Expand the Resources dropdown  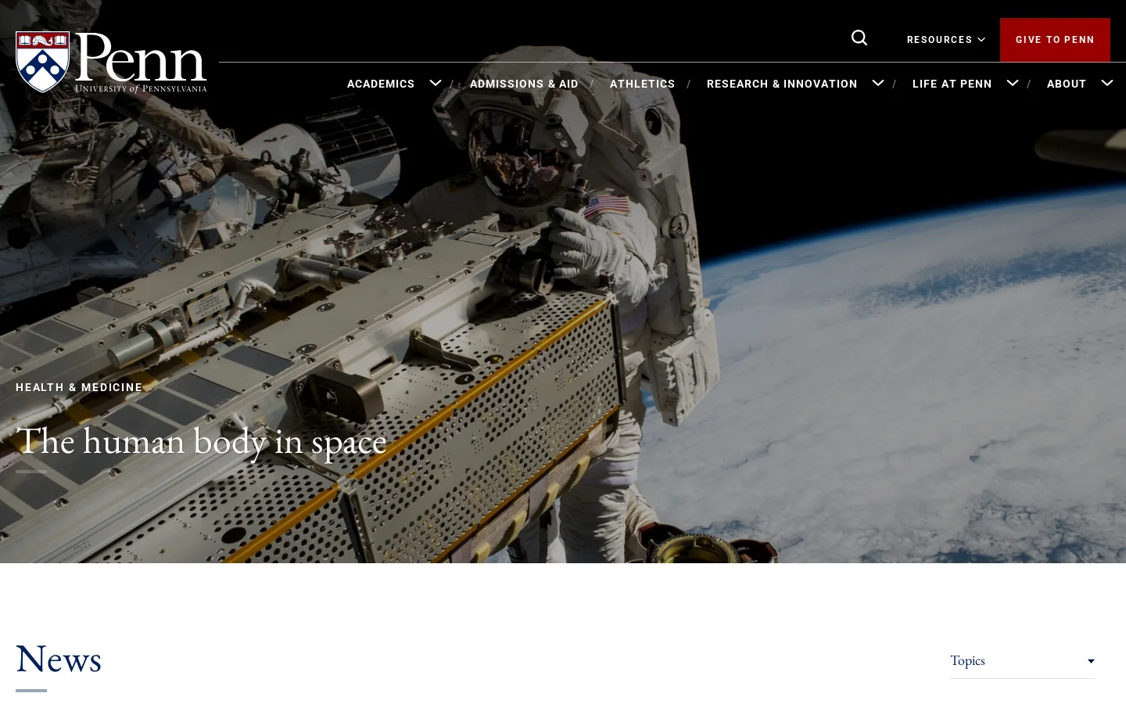[945, 40]
